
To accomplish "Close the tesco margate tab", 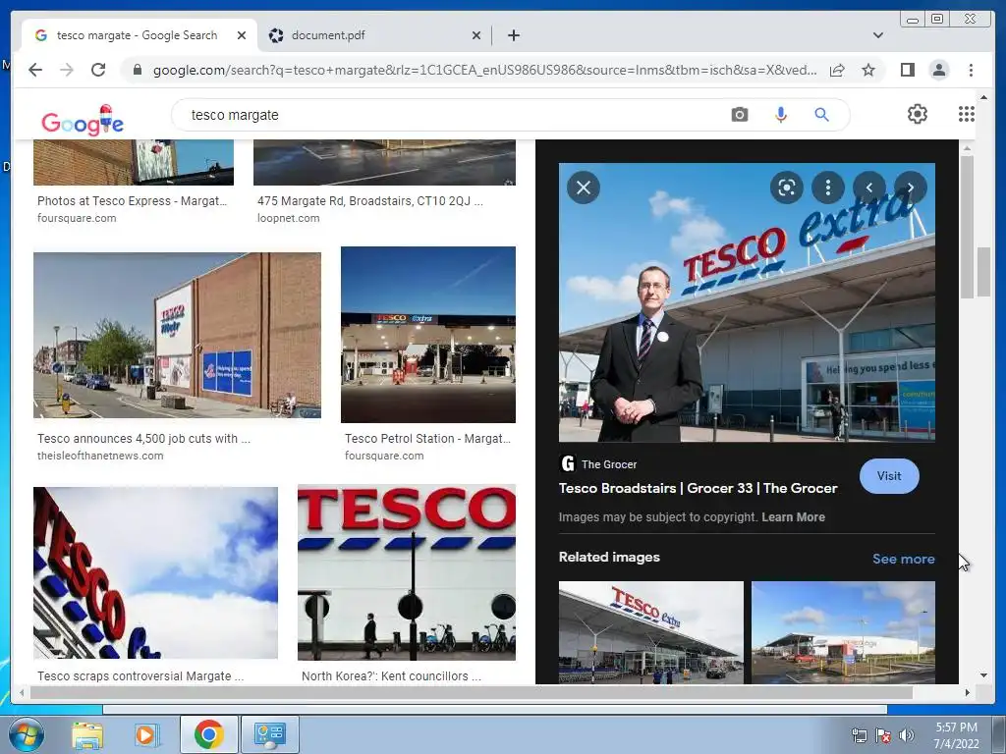I will tap(242, 35).
